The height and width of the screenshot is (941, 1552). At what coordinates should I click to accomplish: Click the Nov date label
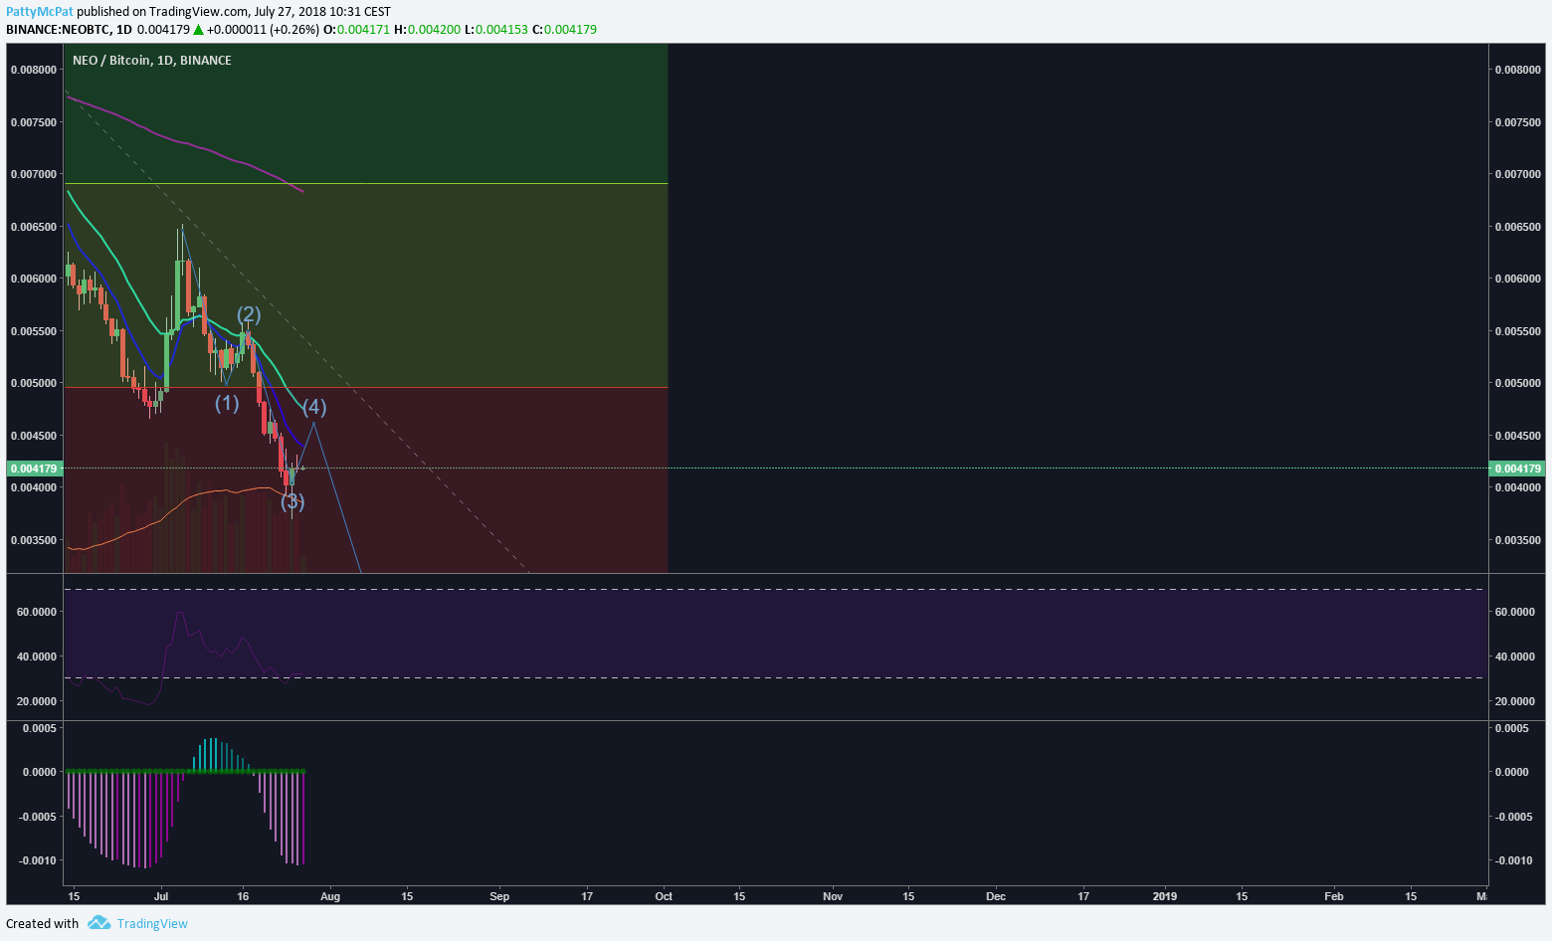coord(833,896)
